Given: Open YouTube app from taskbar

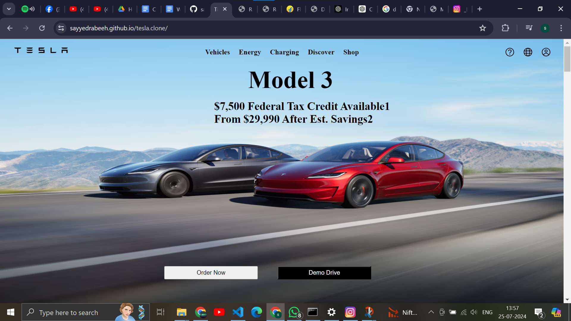Looking at the screenshot, I should point(219,312).
